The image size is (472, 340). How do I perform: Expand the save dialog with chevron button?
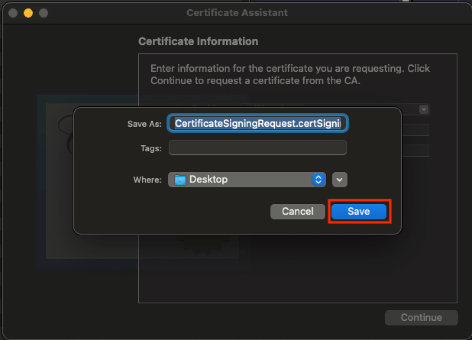click(x=339, y=180)
